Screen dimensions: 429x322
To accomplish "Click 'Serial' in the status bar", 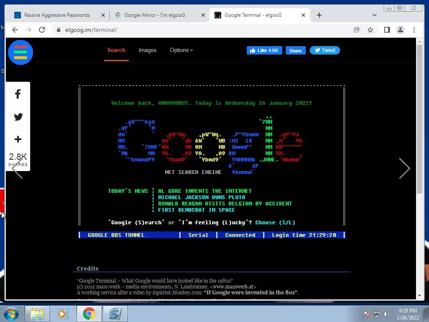I will coord(198,235).
